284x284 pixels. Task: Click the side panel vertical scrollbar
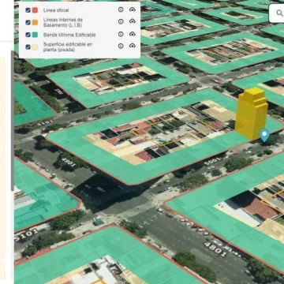(x=13, y=121)
